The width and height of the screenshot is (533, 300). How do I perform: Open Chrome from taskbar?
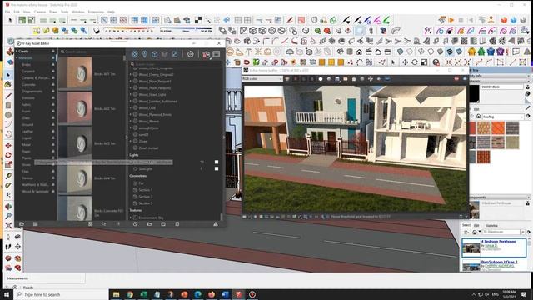(x=130, y=294)
